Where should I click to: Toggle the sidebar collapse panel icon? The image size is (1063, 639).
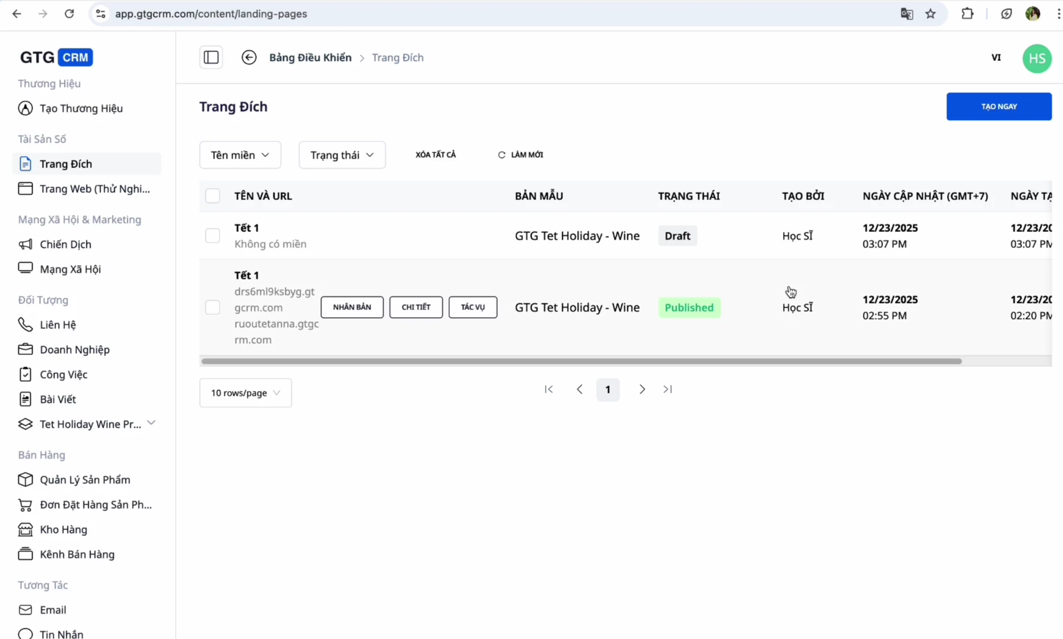211,57
